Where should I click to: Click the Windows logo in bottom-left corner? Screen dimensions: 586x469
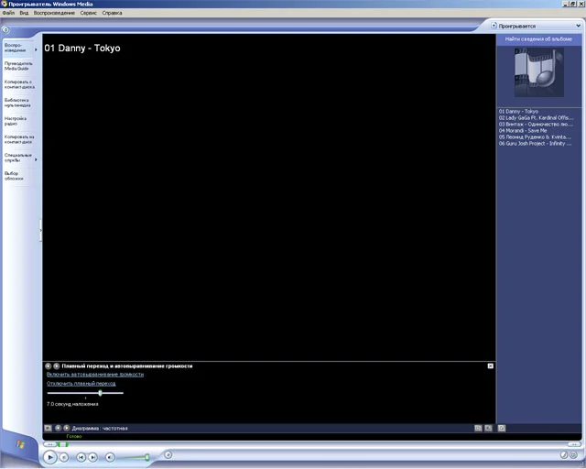tap(20, 444)
